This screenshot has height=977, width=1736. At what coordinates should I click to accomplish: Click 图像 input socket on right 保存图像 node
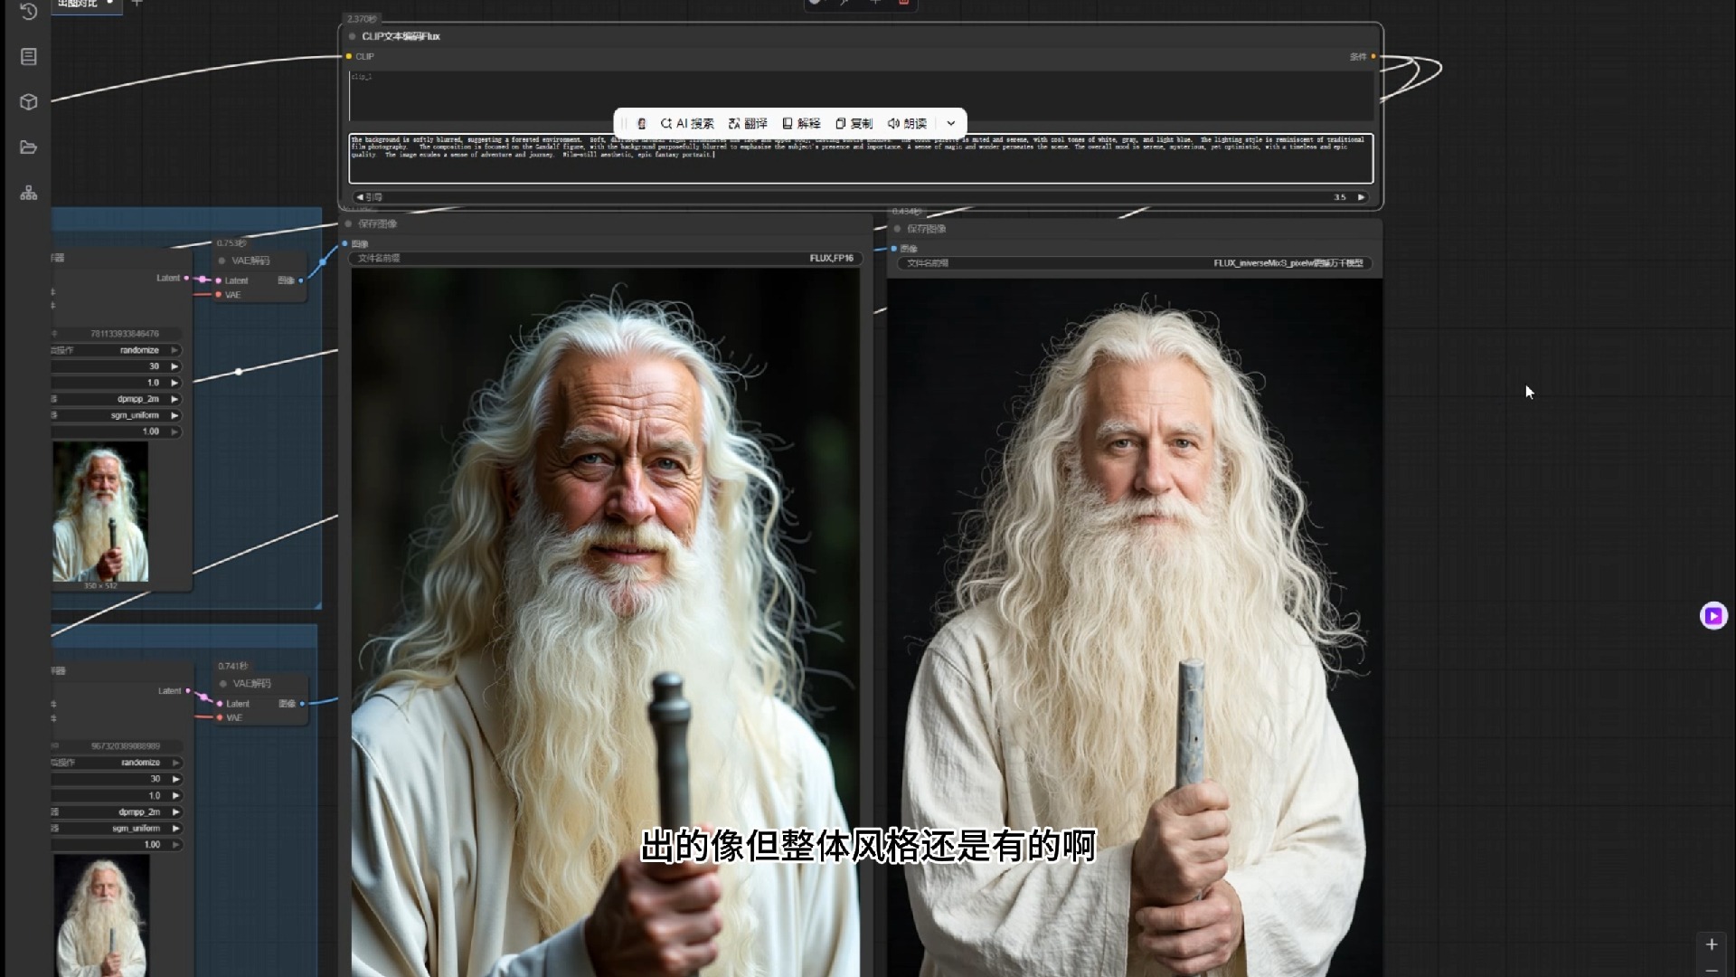click(x=893, y=249)
